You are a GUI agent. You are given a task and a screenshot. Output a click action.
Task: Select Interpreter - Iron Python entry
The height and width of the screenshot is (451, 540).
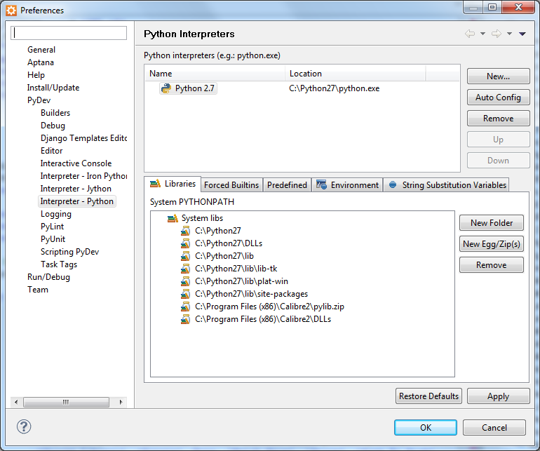(83, 176)
